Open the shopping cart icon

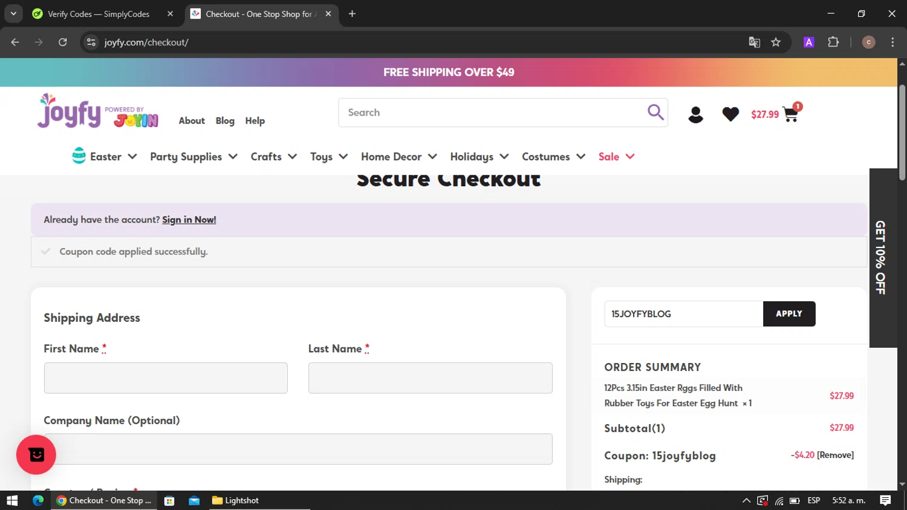[790, 114]
